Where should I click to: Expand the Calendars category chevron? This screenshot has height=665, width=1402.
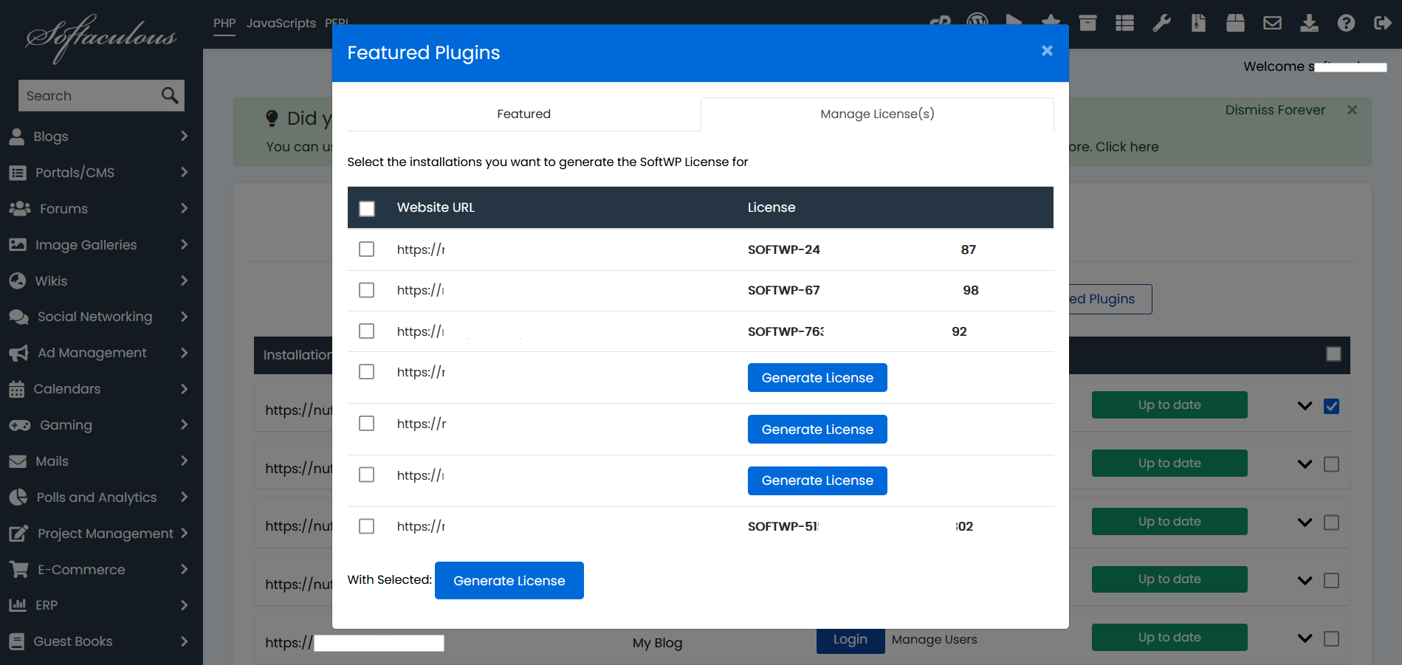tap(185, 388)
